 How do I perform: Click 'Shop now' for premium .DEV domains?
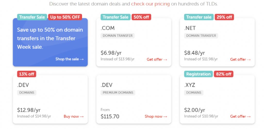pyautogui.click(x=156, y=116)
